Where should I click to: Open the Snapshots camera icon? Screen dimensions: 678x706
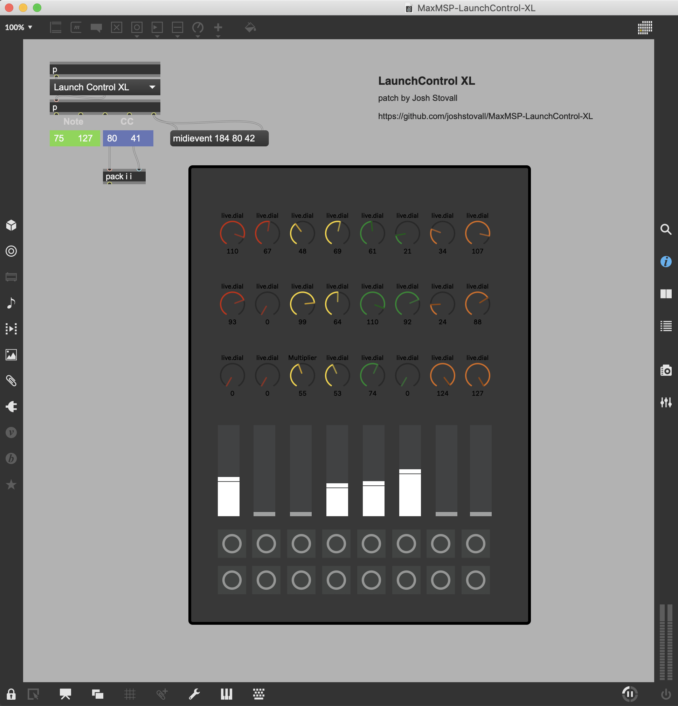[x=665, y=370]
